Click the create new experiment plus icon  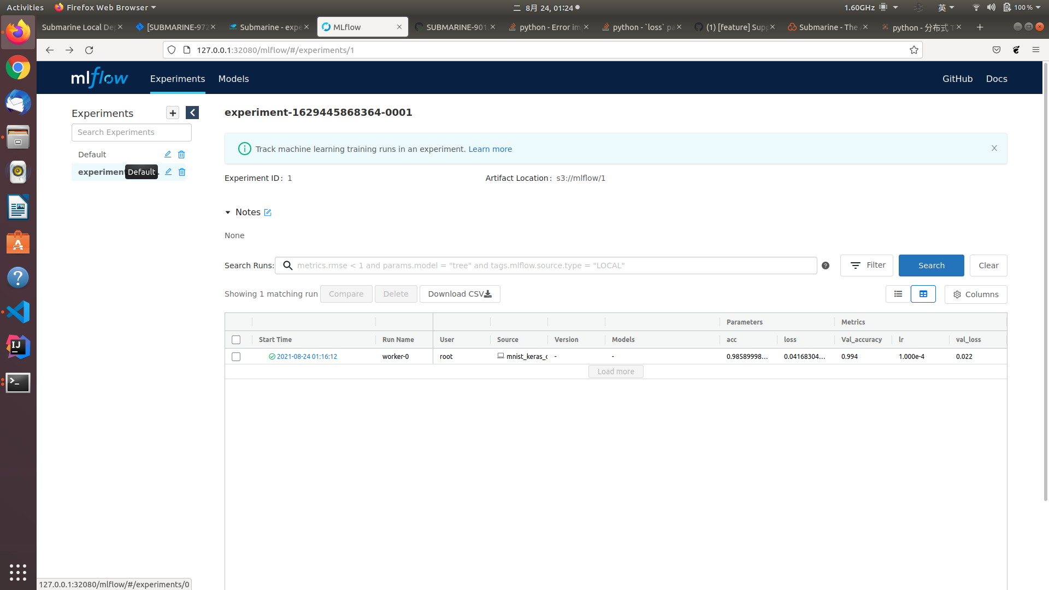173,113
